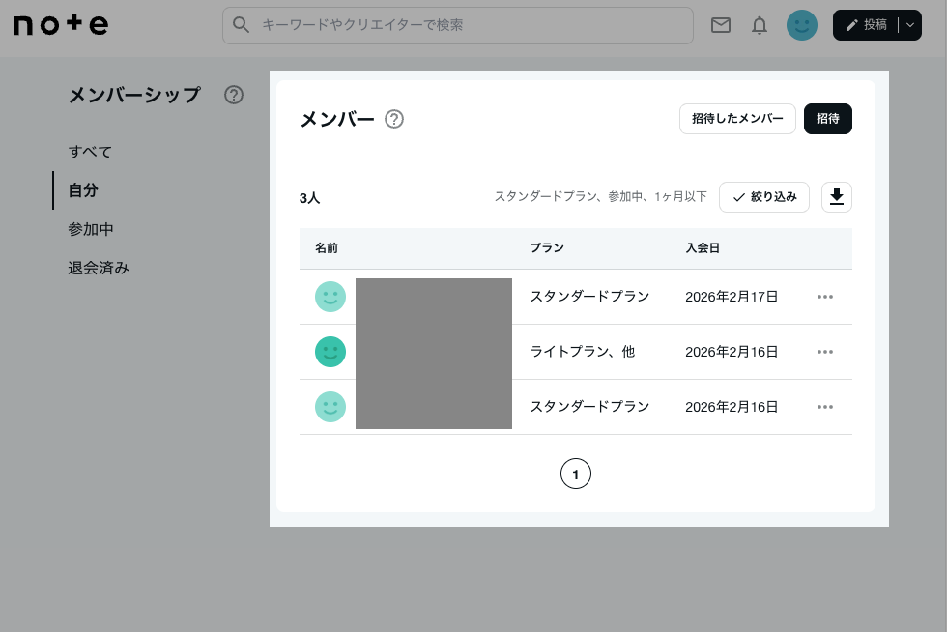Click the search magnifier icon
Image resolution: width=947 pixels, height=632 pixels.
[242, 25]
